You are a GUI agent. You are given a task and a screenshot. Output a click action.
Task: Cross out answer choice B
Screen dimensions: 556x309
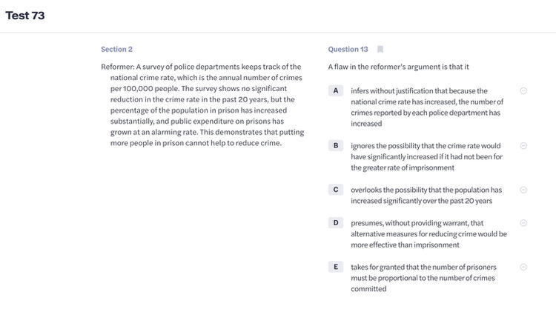[523, 145]
